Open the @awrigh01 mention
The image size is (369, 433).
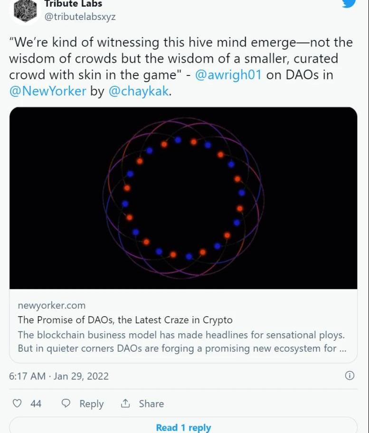click(x=228, y=75)
